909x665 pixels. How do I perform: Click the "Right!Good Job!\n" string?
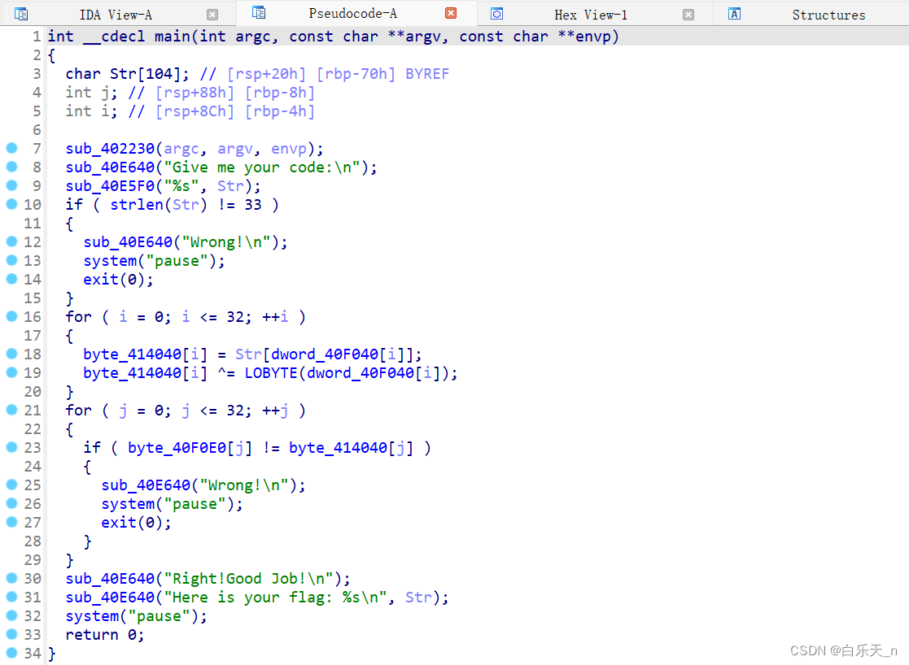(x=249, y=579)
